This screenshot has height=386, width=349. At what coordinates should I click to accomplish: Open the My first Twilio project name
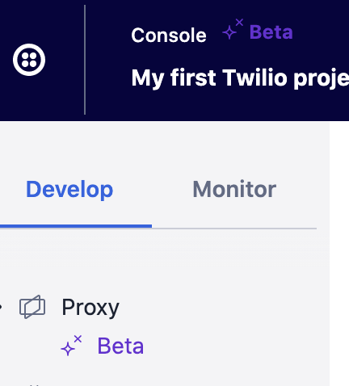pos(240,78)
